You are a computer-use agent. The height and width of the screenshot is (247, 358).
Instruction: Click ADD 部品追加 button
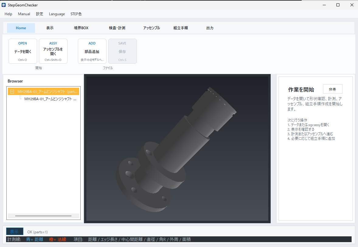[x=92, y=51]
